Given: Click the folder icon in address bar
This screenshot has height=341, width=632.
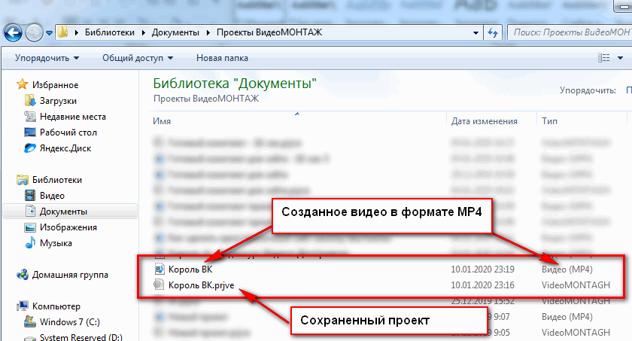Looking at the screenshot, I should coord(62,32).
